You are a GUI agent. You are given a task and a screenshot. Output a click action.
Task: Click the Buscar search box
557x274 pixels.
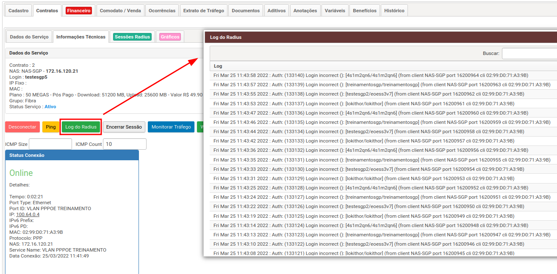click(x=529, y=54)
